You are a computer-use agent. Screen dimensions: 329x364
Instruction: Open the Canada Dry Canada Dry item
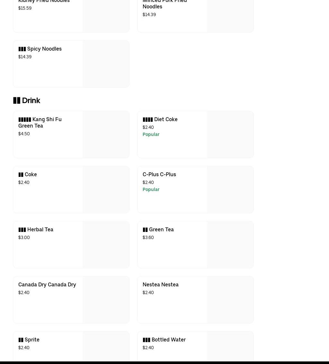47,285
